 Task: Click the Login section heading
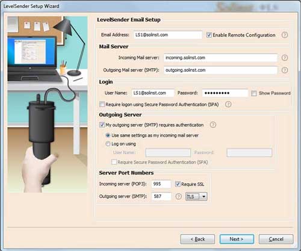106,82
